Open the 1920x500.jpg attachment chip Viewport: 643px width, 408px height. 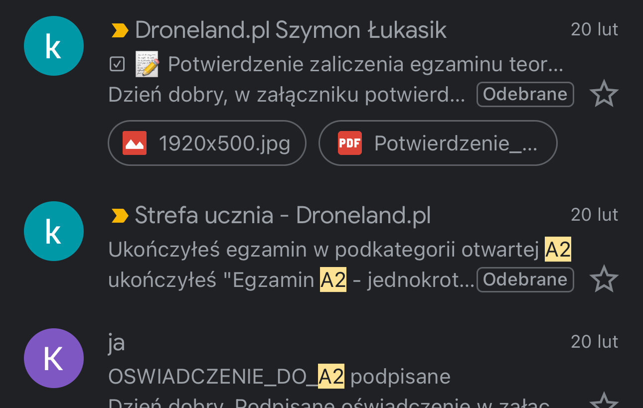click(x=207, y=143)
